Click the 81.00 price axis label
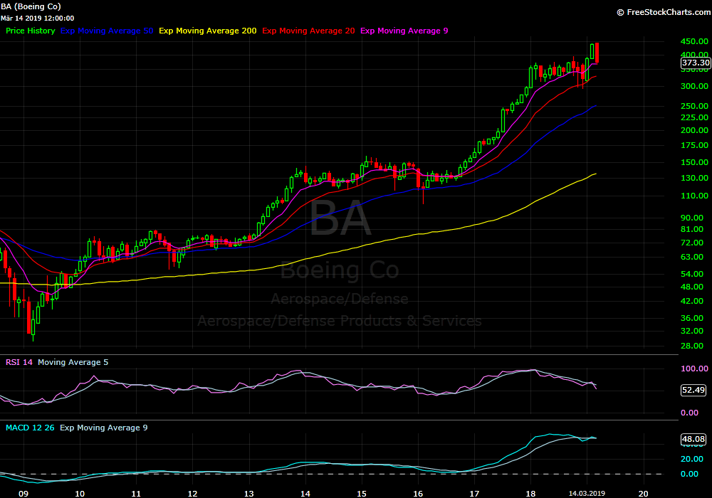The height and width of the screenshot is (498, 712). (692, 230)
